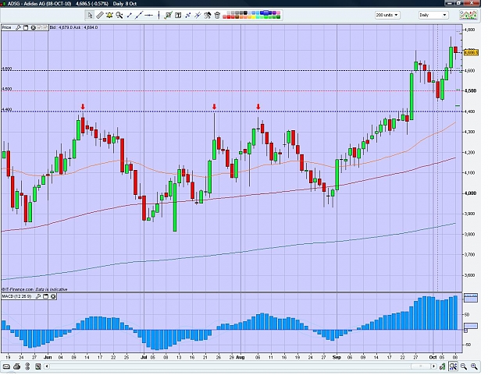Click the zoom out magnifier
The width and height of the screenshot is (488, 375).
point(464,366)
